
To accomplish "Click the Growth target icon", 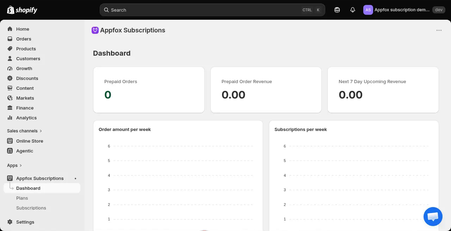I will tap(10, 68).
